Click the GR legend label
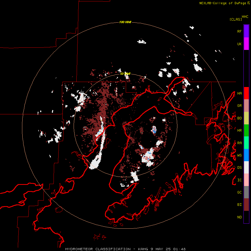251x251 pixels. (x=239, y=106)
